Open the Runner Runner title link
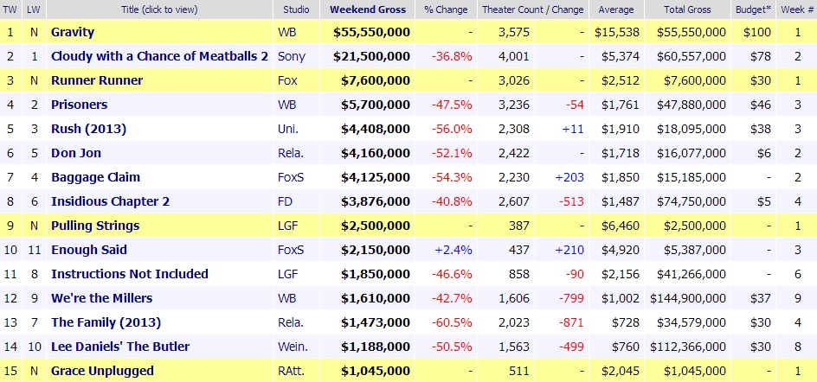817x382 pixels. [x=97, y=80]
